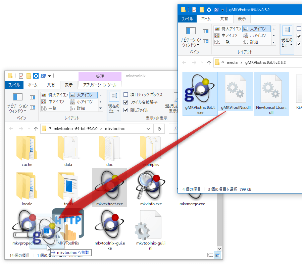This screenshot has width=302, height=264.
Task: Open quick access toolbar customize arrow in gMKVExtractGUI window
Action: [223, 10]
